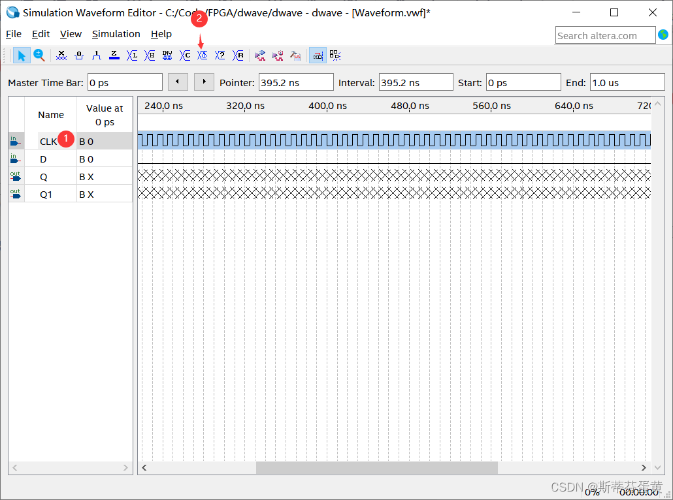Viewport: 673px width, 500px height.
Task: Click the Start time field
Action: click(x=523, y=82)
